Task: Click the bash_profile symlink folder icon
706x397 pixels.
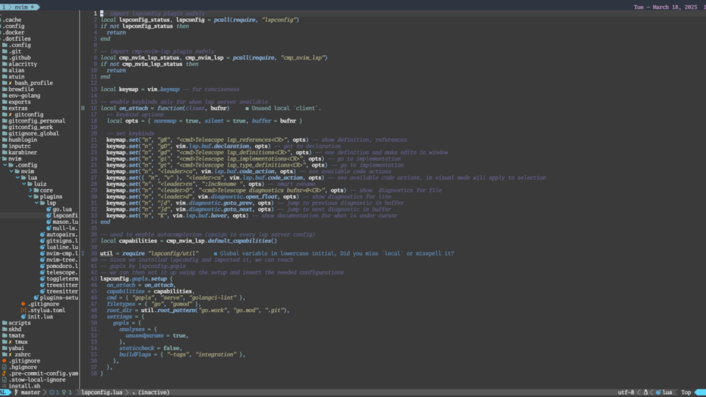Action: (5, 83)
